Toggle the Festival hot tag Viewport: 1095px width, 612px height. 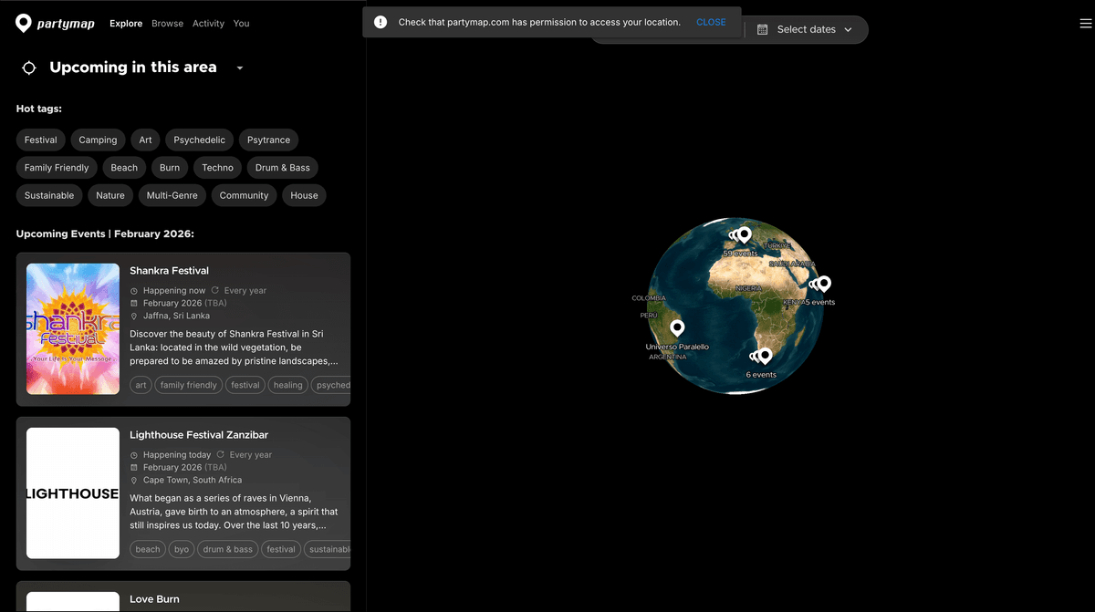click(40, 140)
